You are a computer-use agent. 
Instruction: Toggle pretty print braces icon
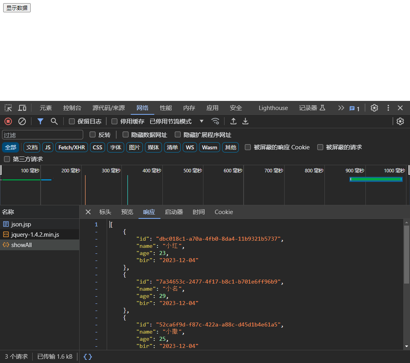tap(88, 357)
